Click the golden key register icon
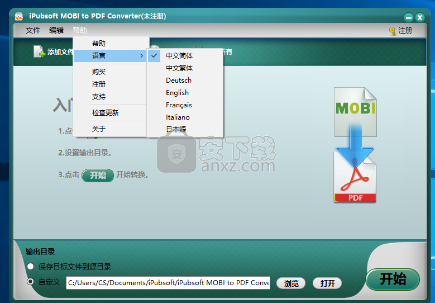The height and width of the screenshot is (303, 435). (x=392, y=31)
